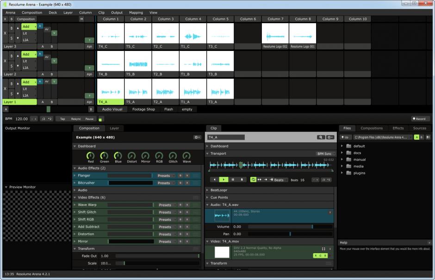Viewport: 435px width, 280px height.
Task: Toggle Layer 3 transition T button
Action: [89, 40]
